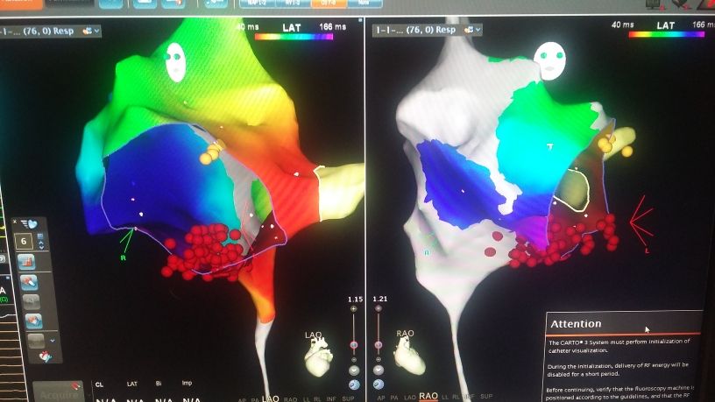Image resolution: width=715 pixels, height=402 pixels.
Task: Toggle the white head orientation icon in left view
Action: tap(178, 64)
